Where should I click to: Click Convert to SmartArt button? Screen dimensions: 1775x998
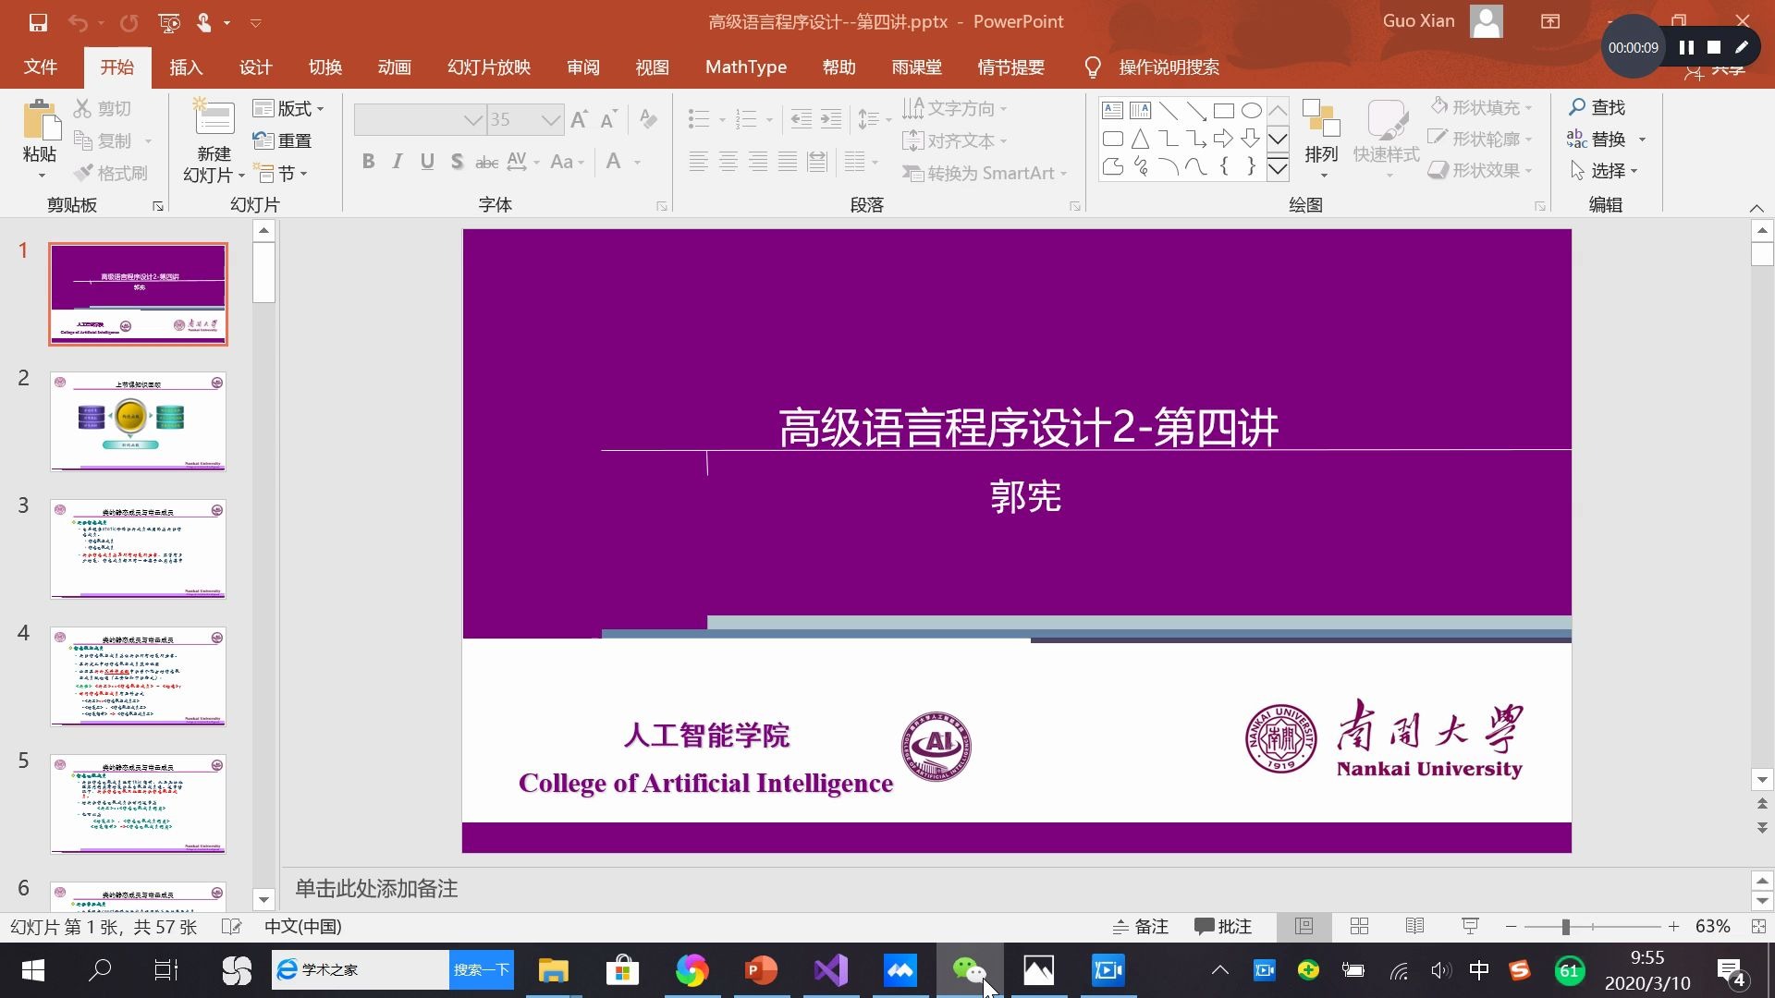pos(985,173)
